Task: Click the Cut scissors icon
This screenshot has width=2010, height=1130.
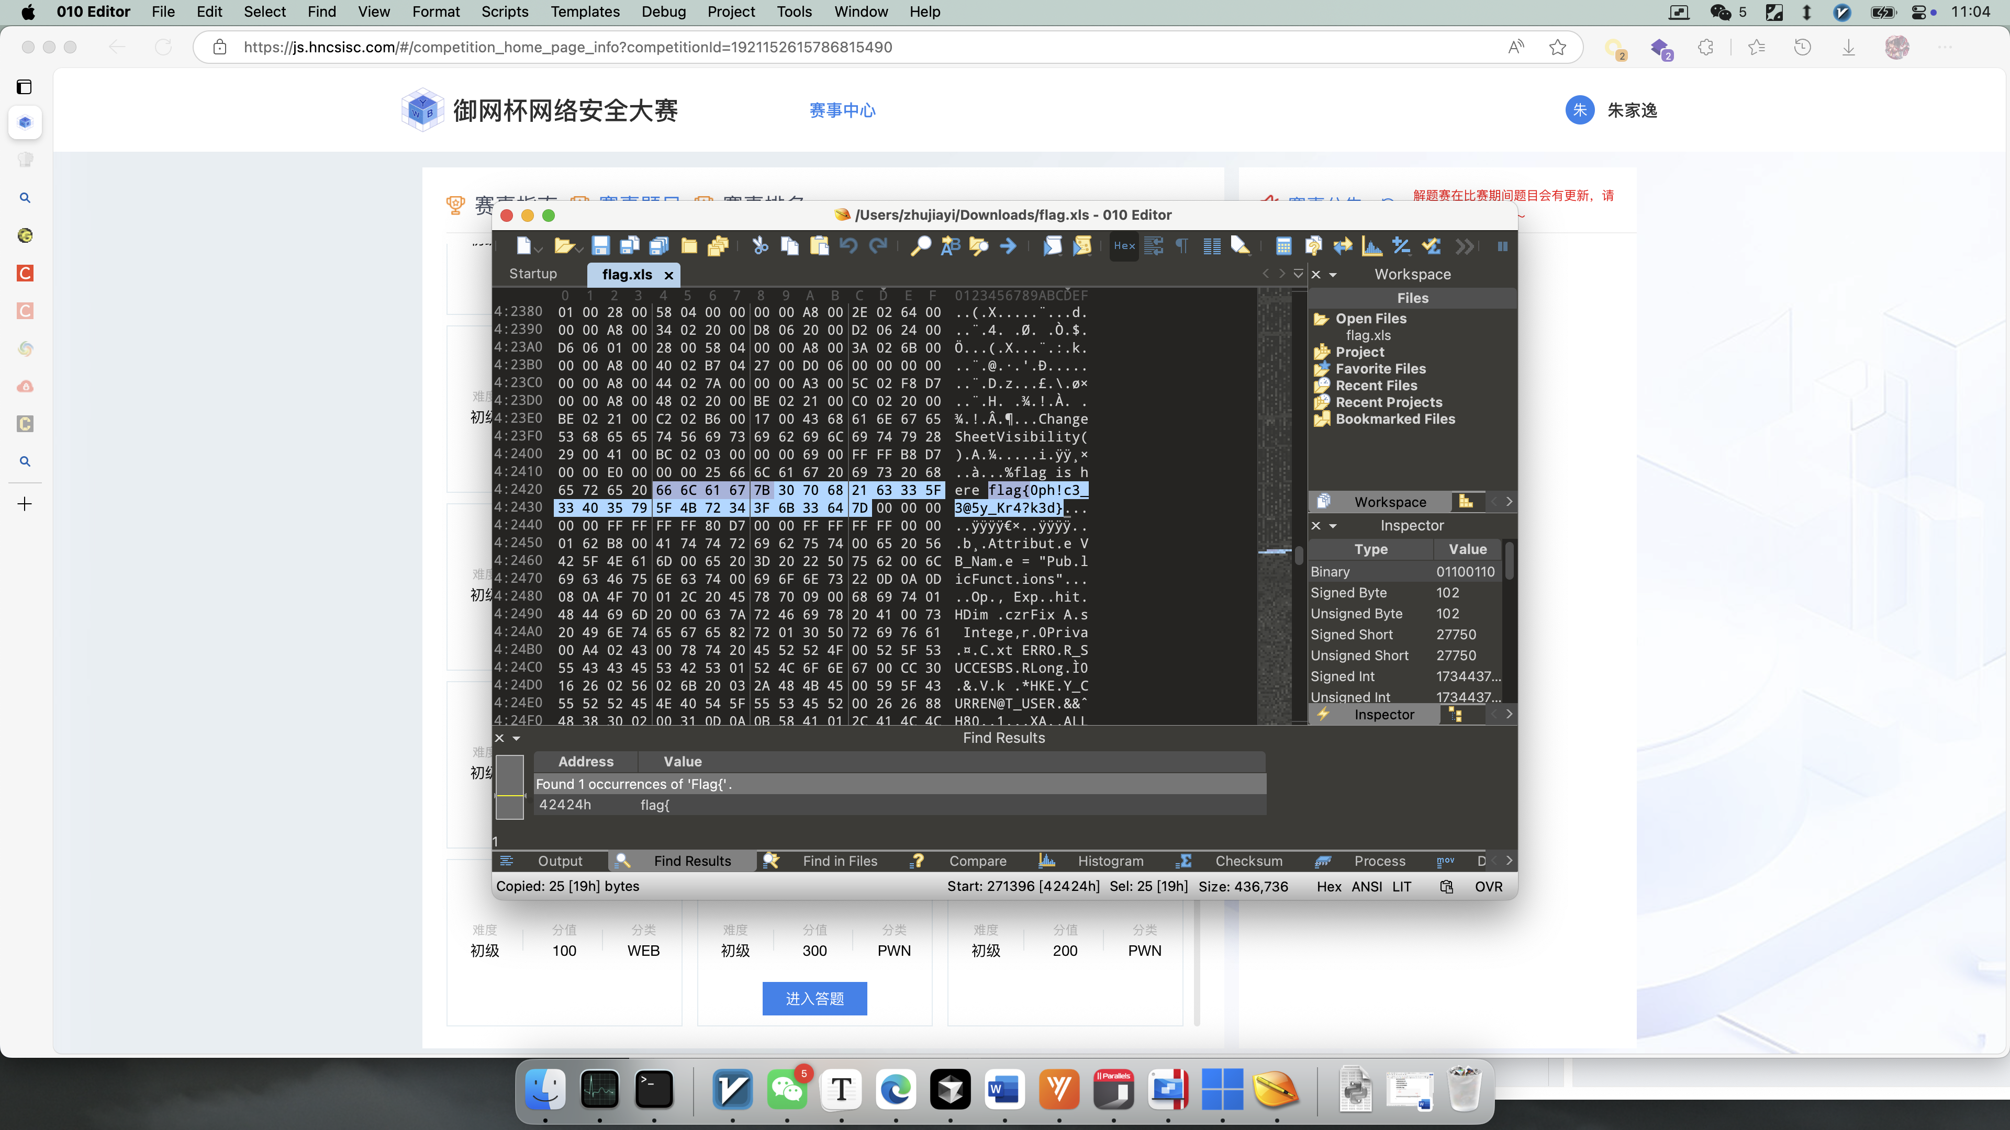Action: click(x=760, y=246)
